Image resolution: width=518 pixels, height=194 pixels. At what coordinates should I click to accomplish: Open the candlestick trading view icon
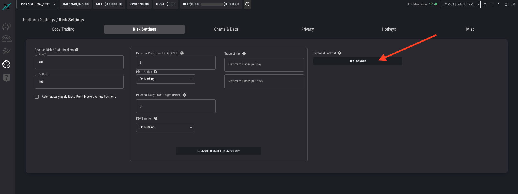(7, 26)
